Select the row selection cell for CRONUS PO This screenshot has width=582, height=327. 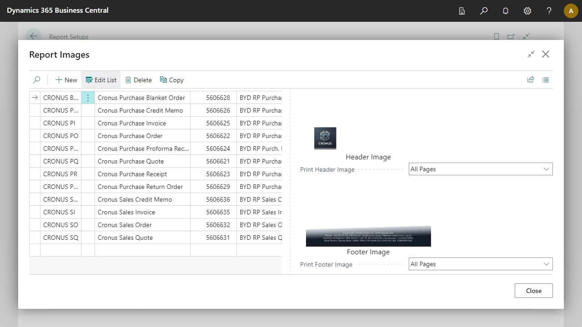[x=35, y=135]
